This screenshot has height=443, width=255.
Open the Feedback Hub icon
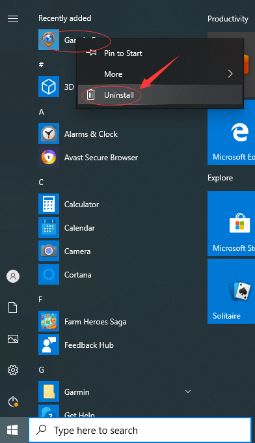coord(49,345)
